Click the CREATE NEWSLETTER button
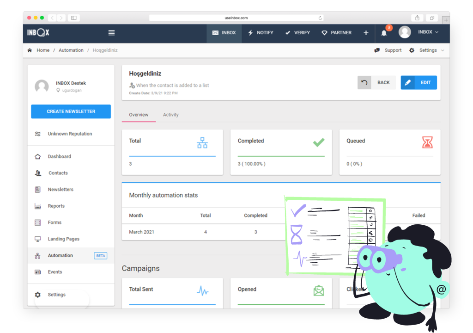The width and height of the screenshot is (473, 333). [71, 111]
